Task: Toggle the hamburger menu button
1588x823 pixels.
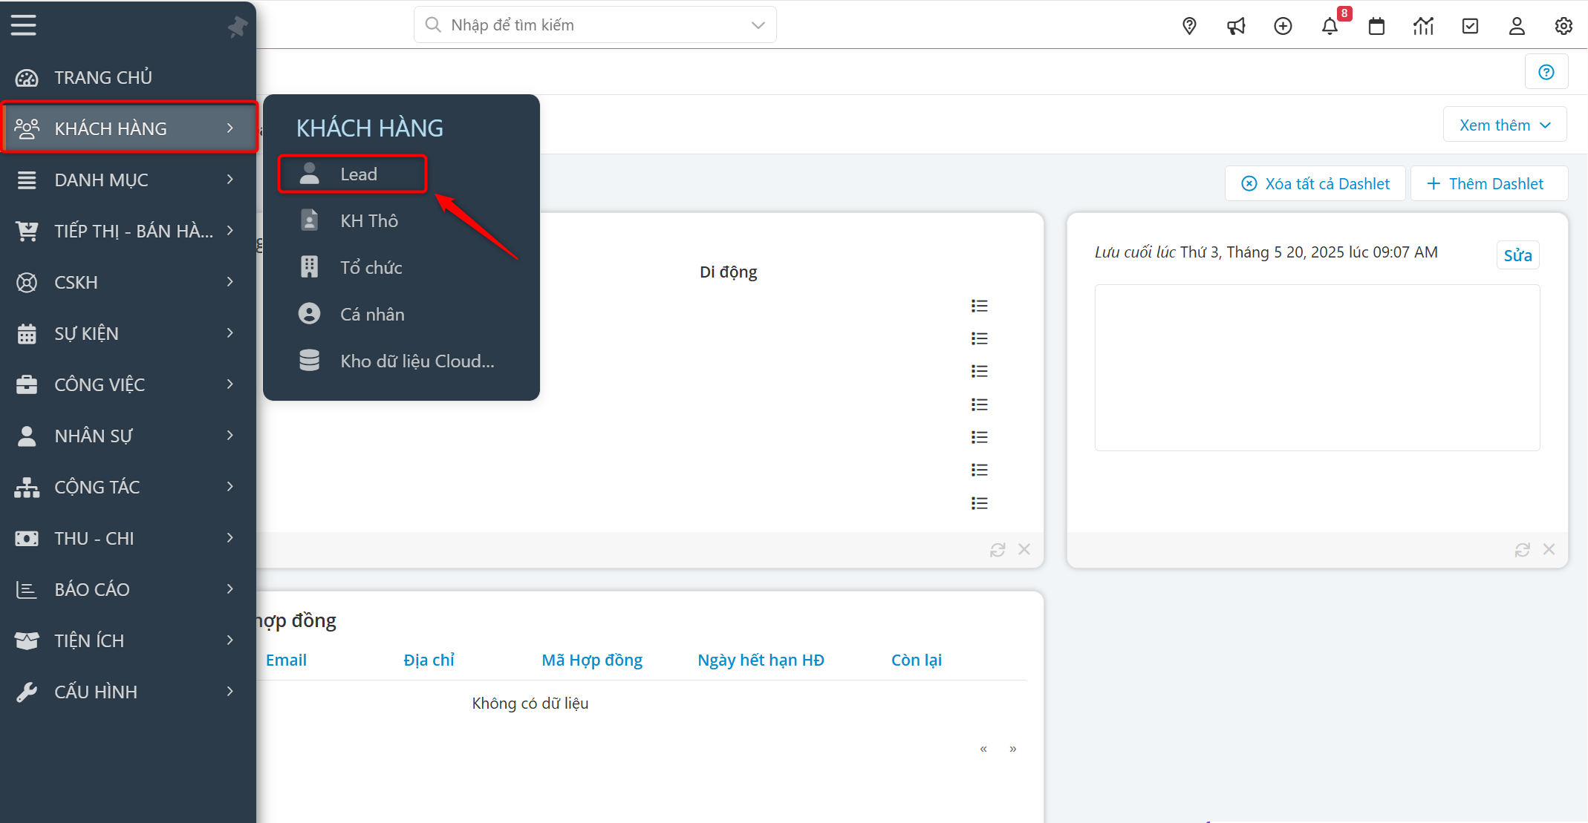Action: (23, 25)
